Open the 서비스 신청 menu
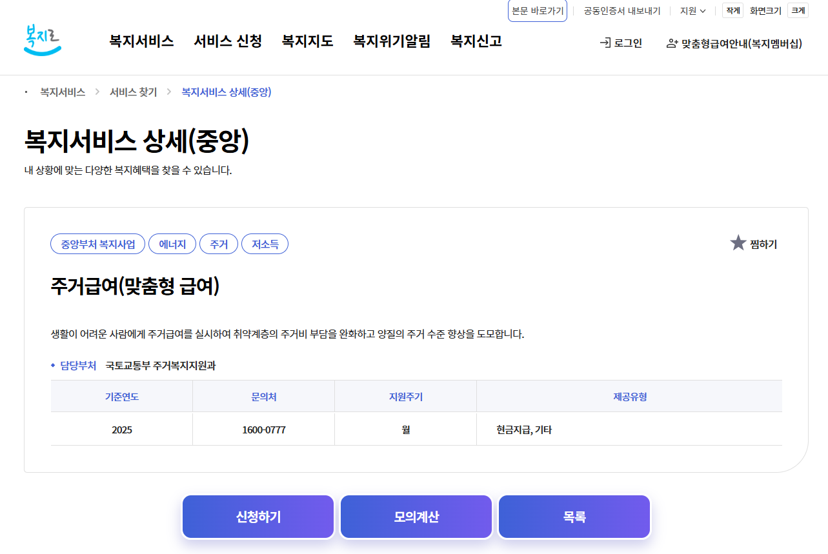The width and height of the screenshot is (828, 554). [227, 41]
